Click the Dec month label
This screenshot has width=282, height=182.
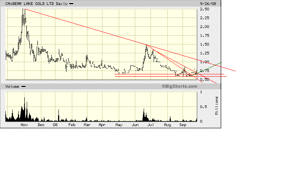(x=41, y=125)
